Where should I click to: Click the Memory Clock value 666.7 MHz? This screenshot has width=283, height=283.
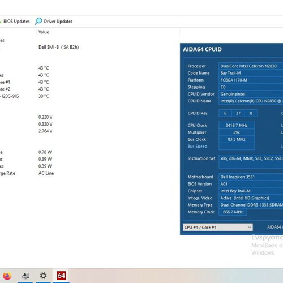pos(233,212)
